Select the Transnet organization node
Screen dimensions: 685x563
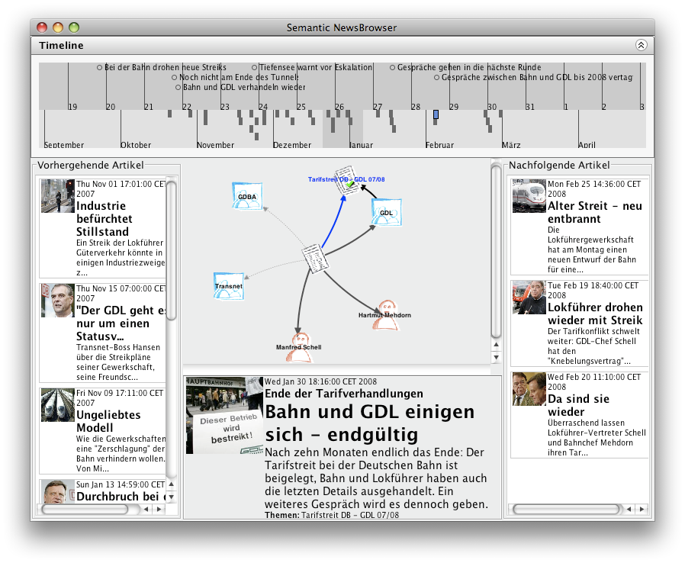229,286
